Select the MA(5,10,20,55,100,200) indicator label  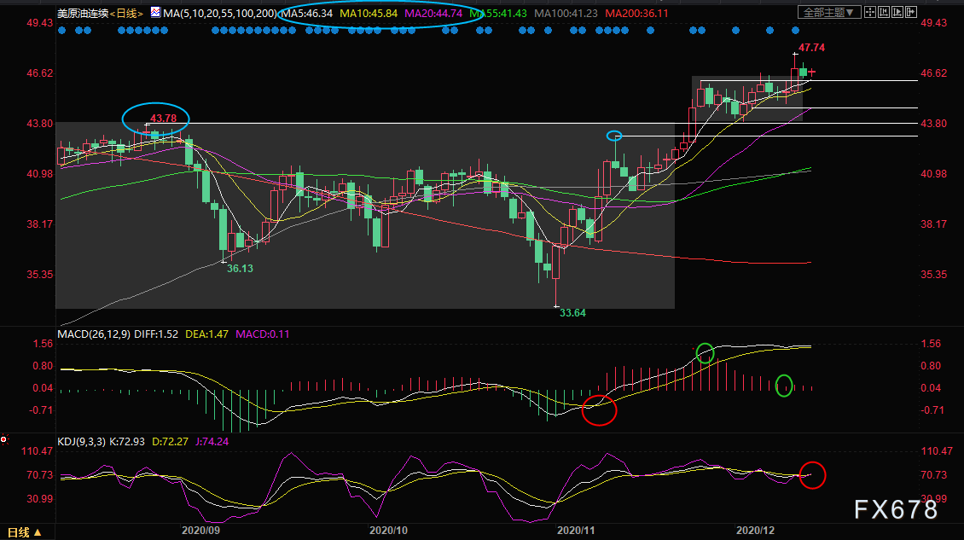pos(219,13)
